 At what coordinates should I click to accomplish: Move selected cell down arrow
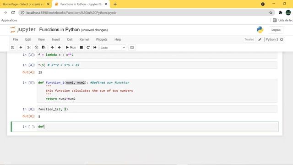tap(59, 48)
